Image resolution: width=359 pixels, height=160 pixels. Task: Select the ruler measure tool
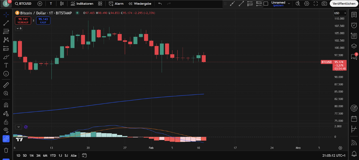pyautogui.click(x=6, y=85)
